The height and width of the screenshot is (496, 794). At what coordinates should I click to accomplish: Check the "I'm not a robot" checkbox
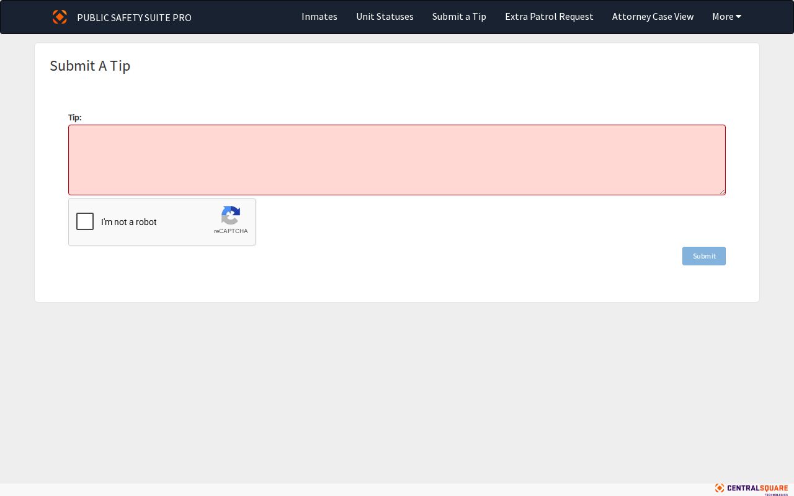[85, 221]
